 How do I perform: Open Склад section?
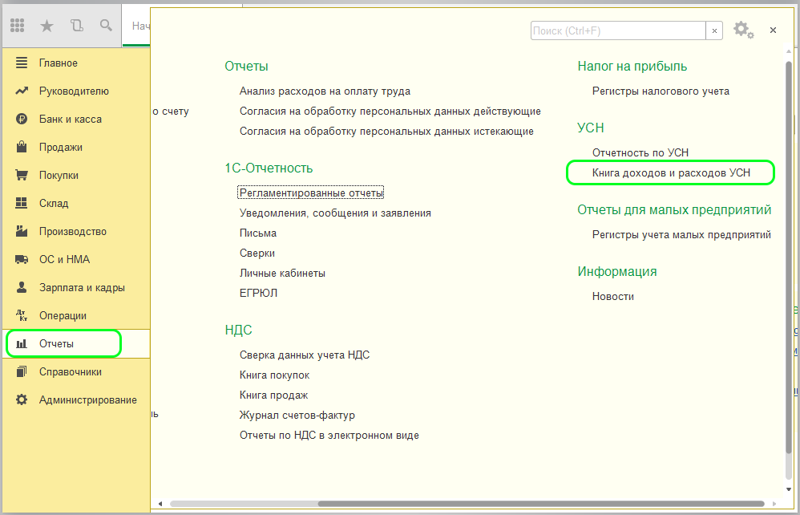(x=53, y=204)
